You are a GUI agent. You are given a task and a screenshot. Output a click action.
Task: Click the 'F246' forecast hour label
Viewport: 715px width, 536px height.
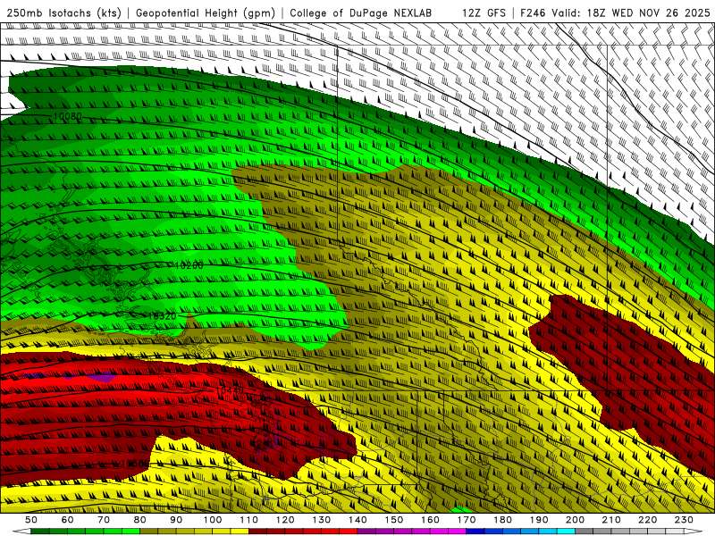(533, 13)
